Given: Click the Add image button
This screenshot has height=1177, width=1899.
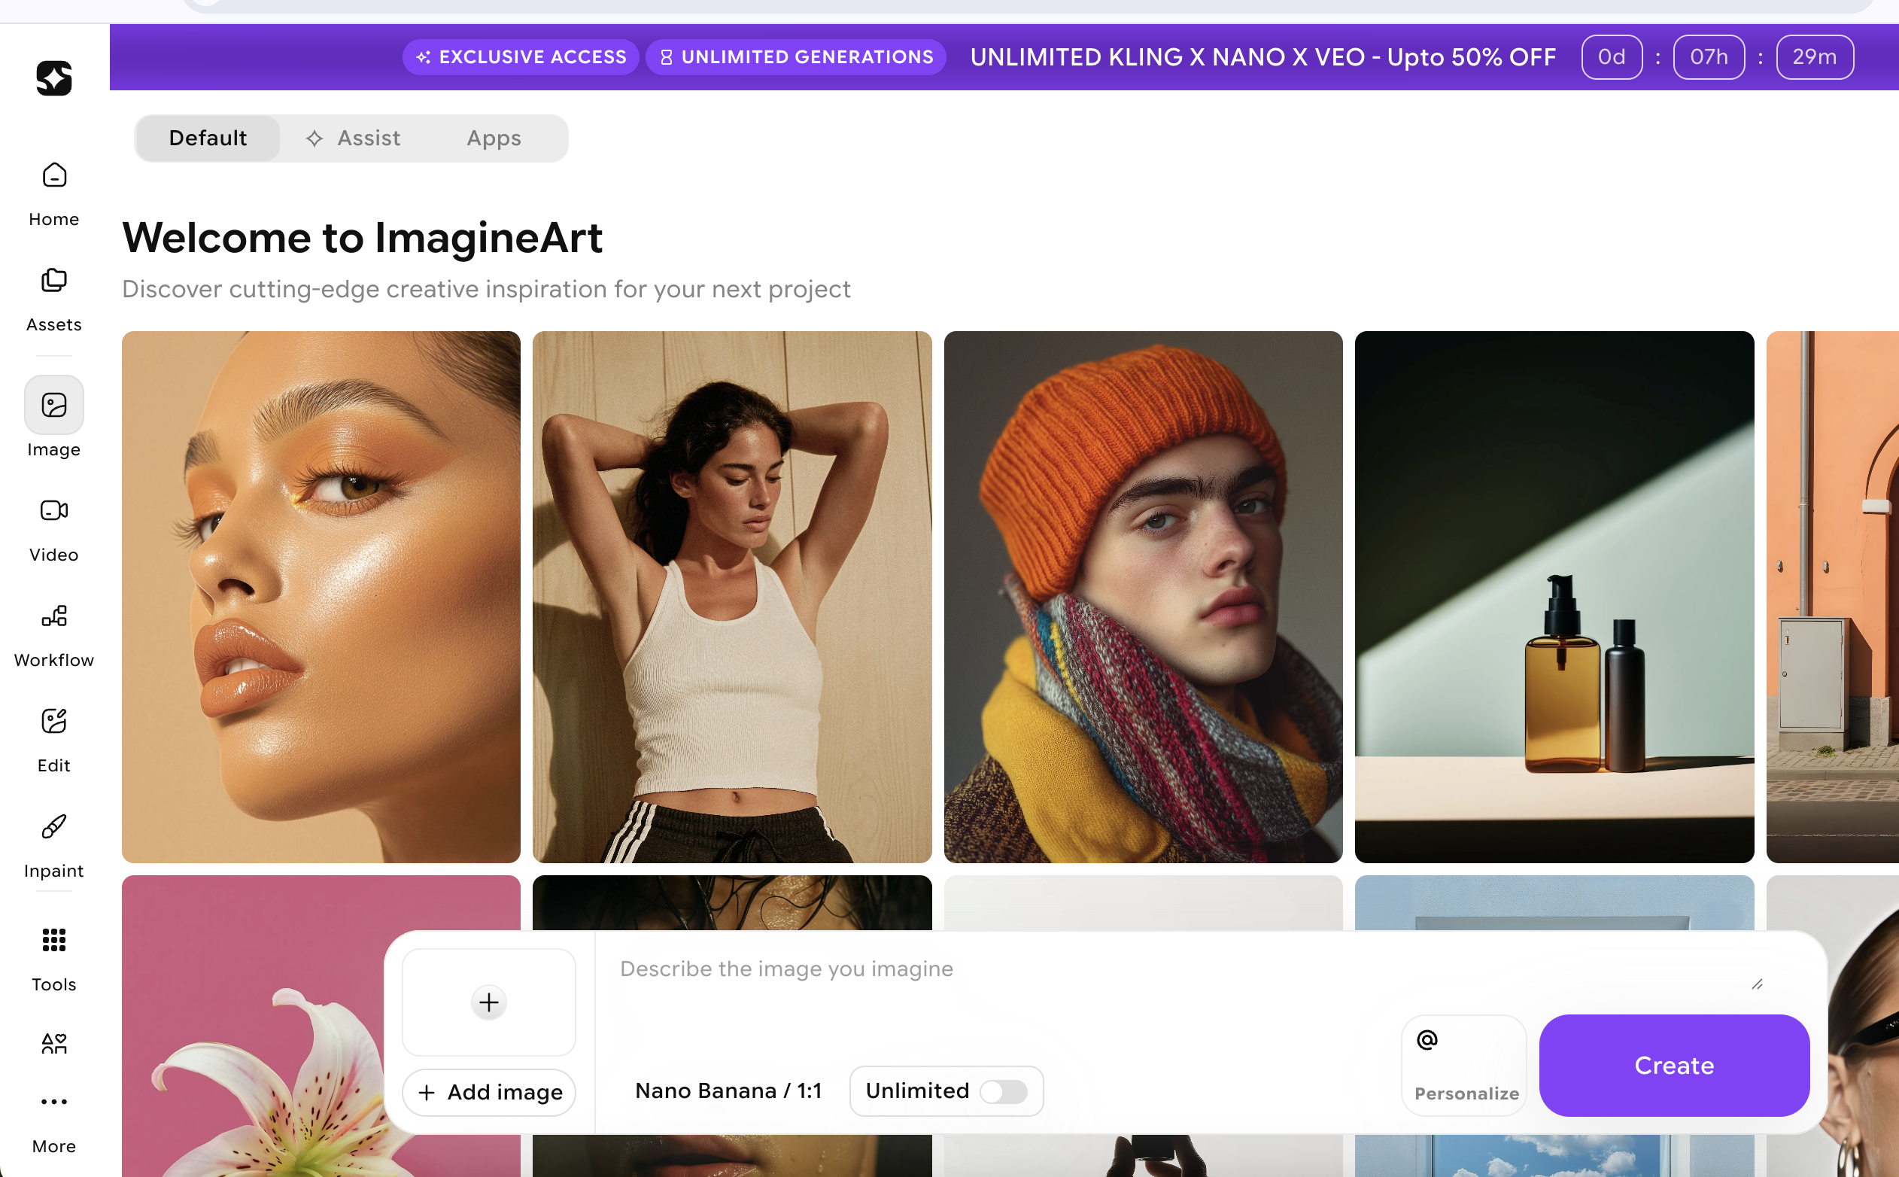Looking at the screenshot, I should click(489, 1092).
